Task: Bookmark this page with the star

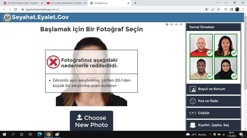Action: pyautogui.click(x=218, y=9)
